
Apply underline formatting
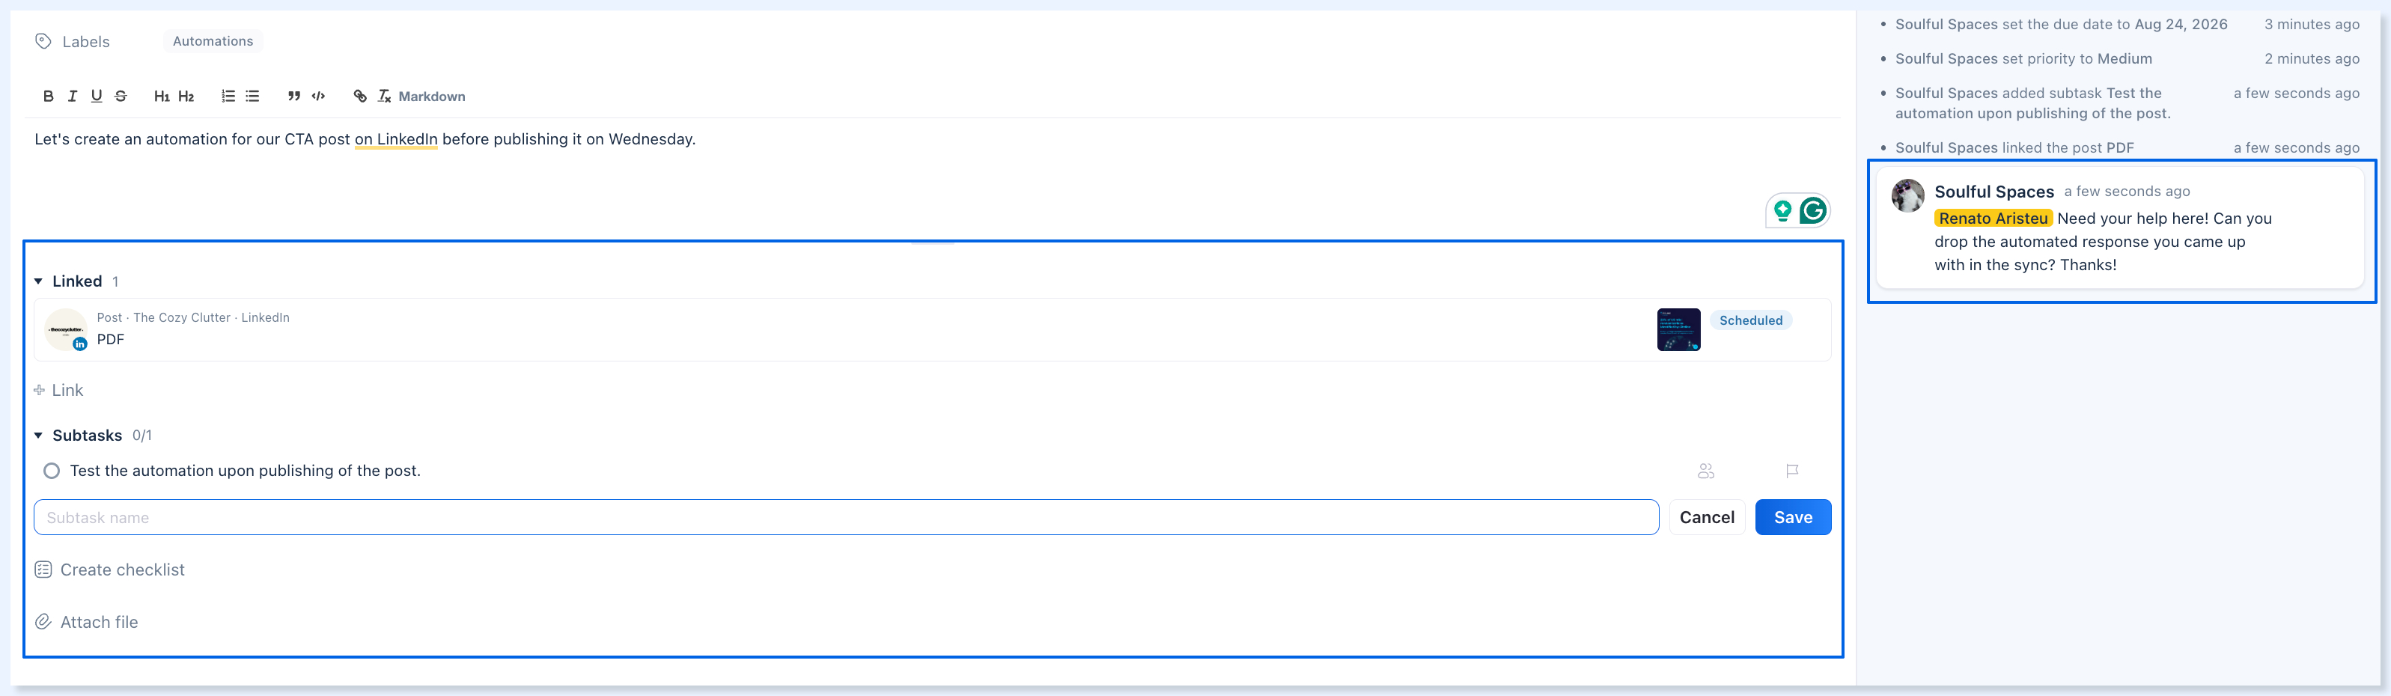[x=97, y=97]
